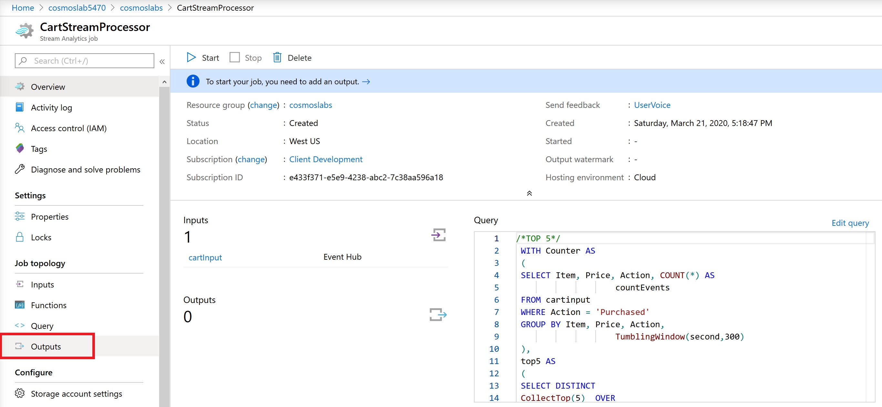Click the Query angle-brackets icon

19,326
